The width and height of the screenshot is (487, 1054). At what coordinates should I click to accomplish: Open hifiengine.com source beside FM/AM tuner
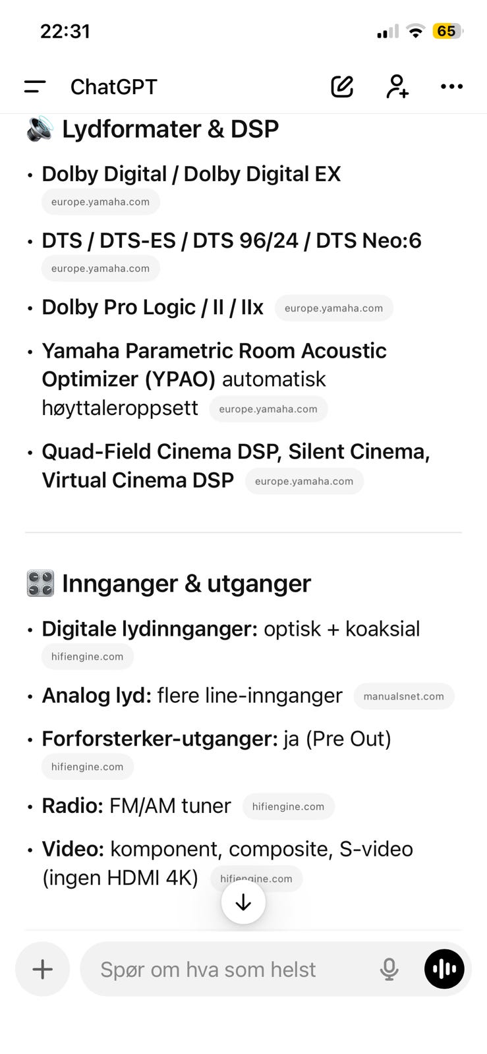[x=288, y=806]
